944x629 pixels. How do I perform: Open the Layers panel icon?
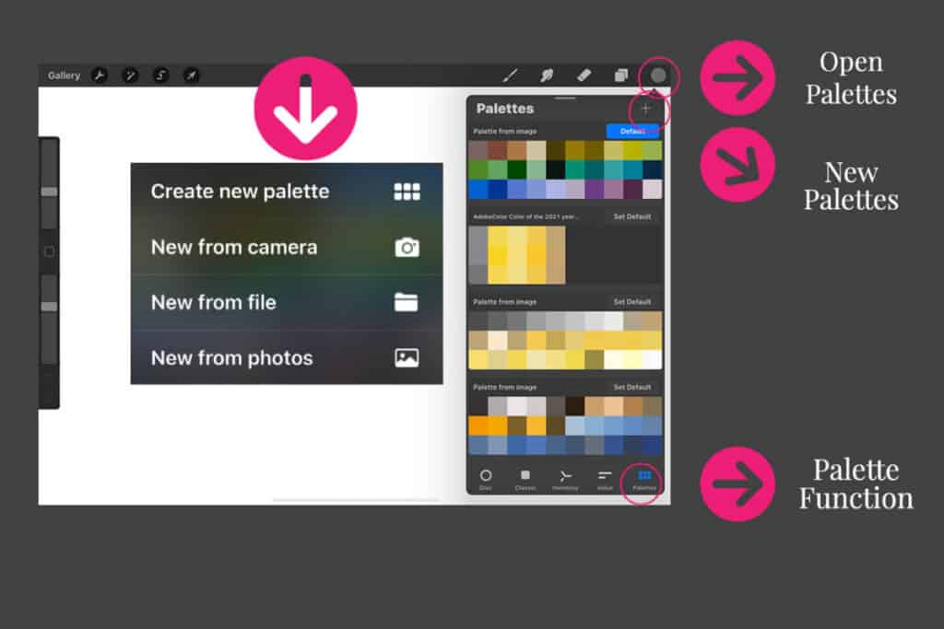pos(620,76)
